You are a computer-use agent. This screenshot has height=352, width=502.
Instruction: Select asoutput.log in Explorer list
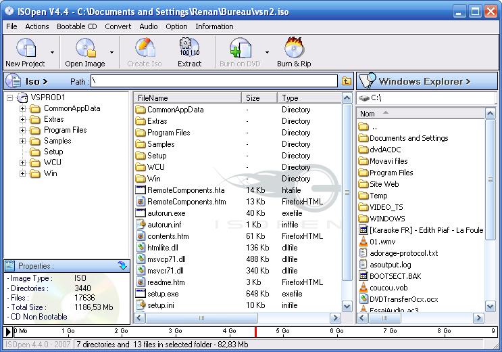391,265
